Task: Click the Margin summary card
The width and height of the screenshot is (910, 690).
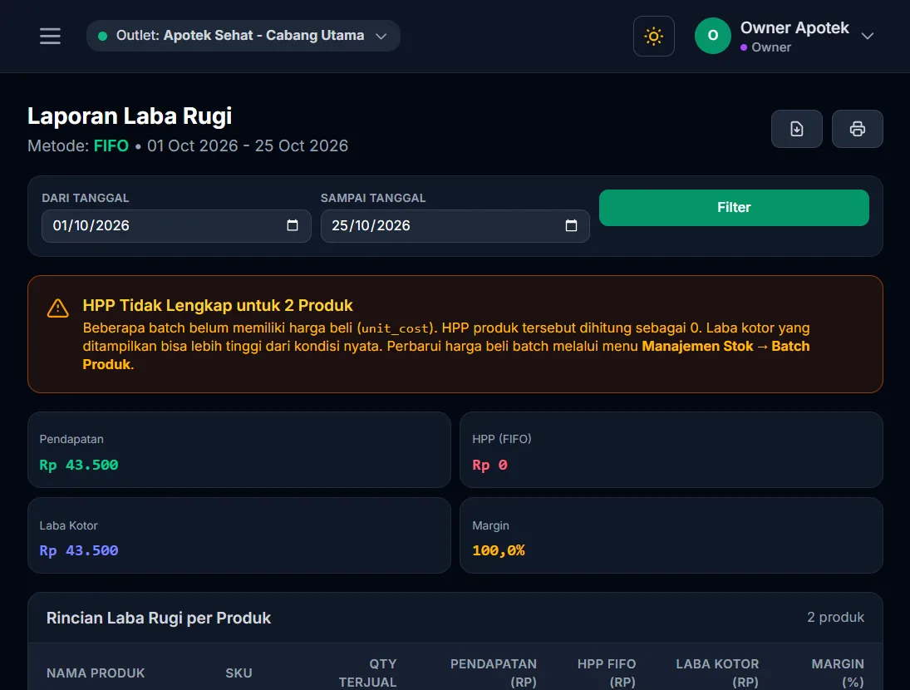Action: point(671,535)
